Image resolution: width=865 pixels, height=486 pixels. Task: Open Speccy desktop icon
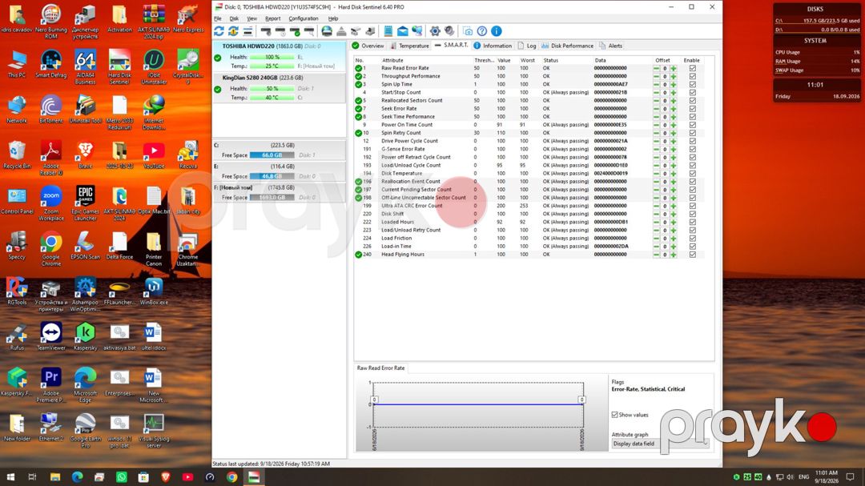pyautogui.click(x=17, y=246)
